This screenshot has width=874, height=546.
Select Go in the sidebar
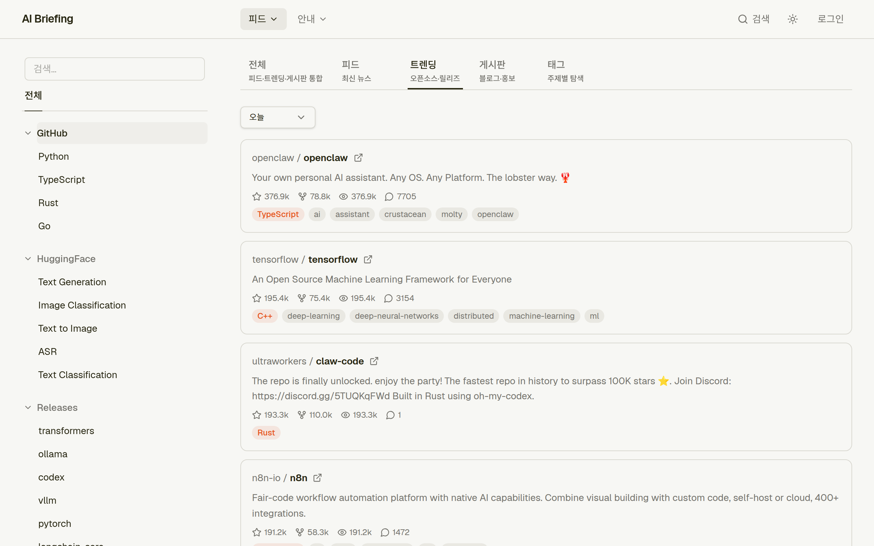pos(44,226)
